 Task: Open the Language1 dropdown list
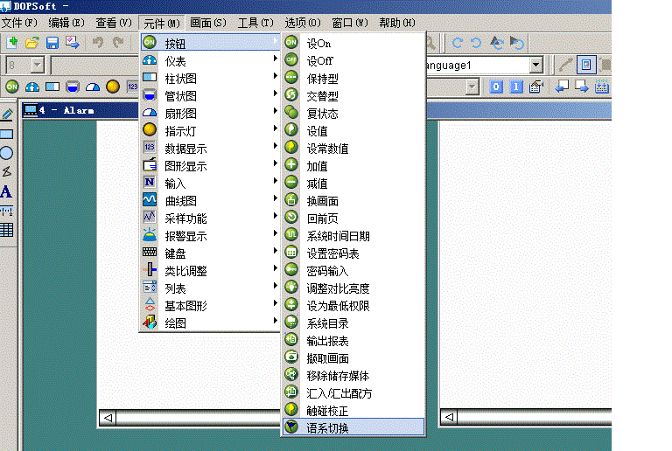(535, 65)
